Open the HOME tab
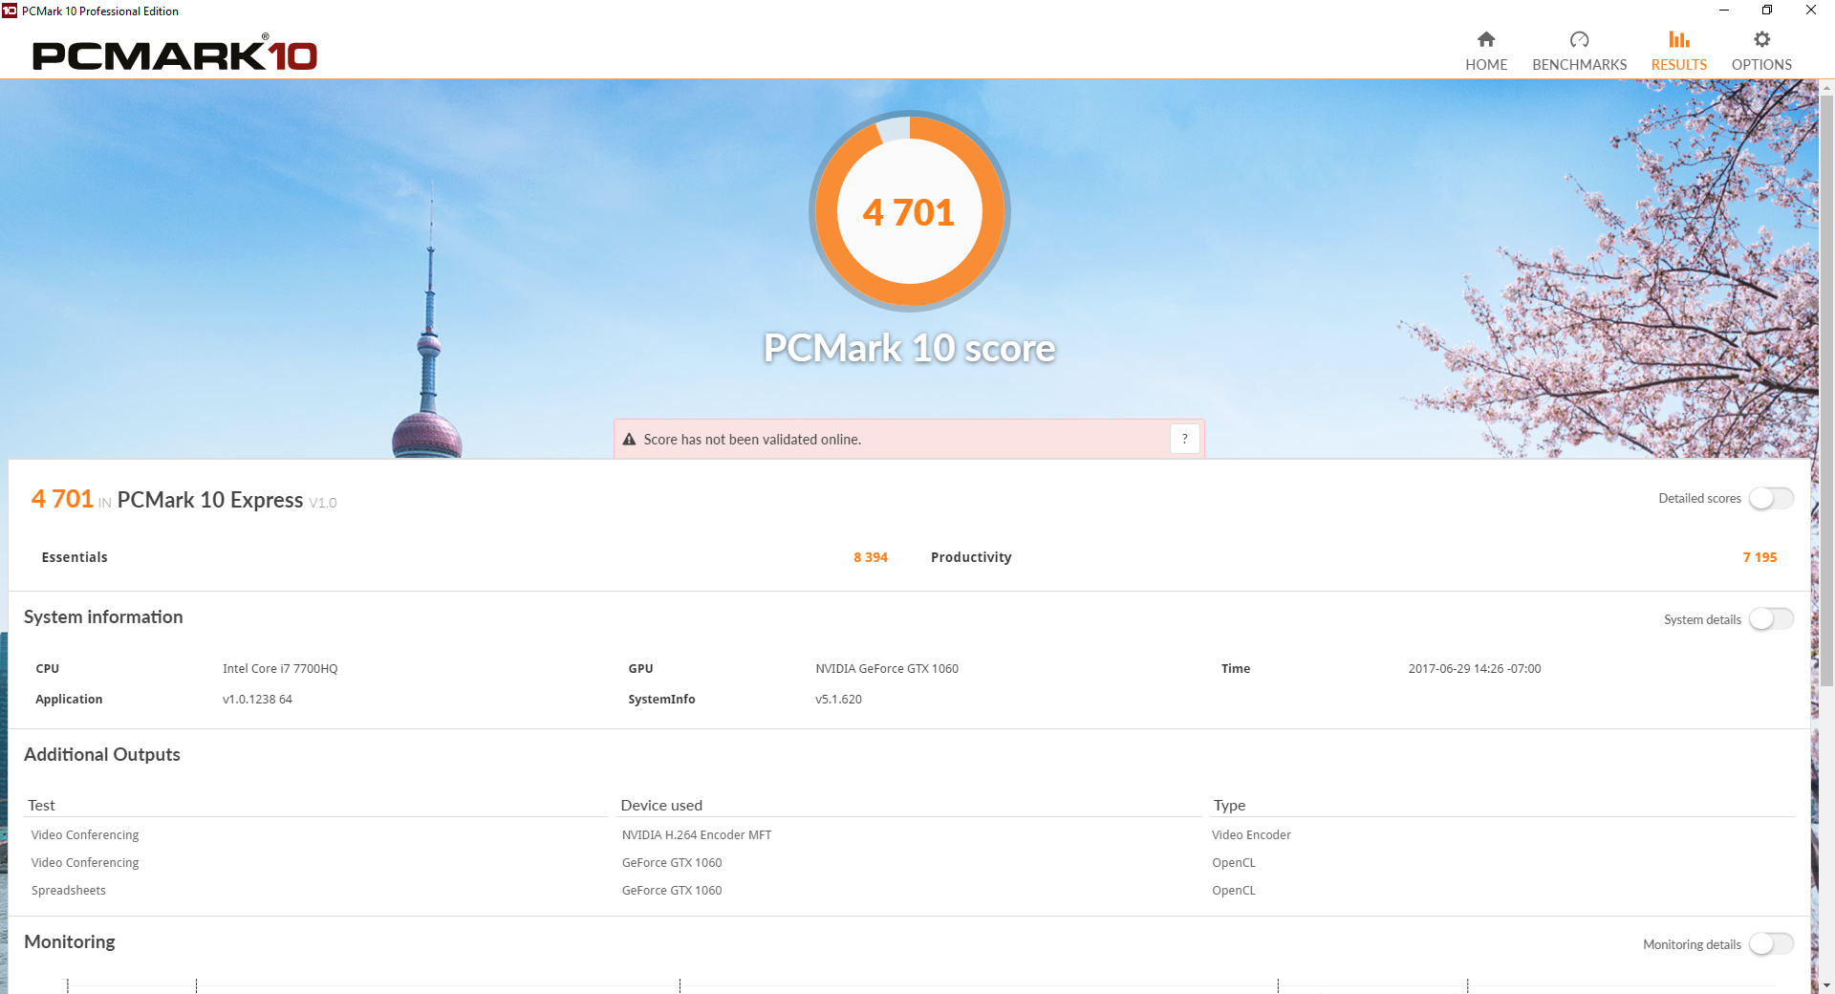The image size is (1835, 994). click(x=1486, y=52)
